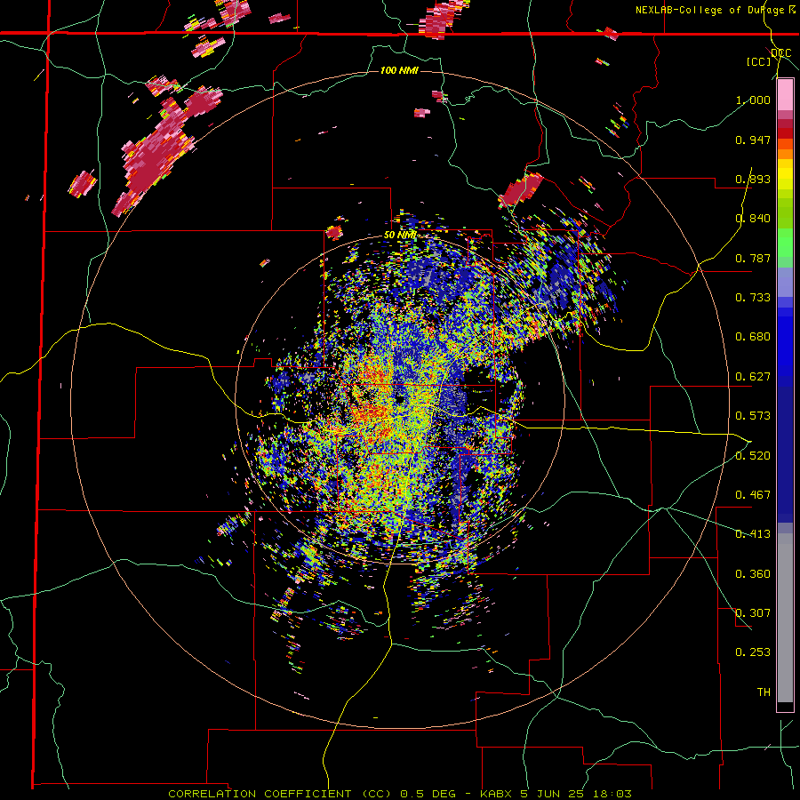The width and height of the screenshot is (800, 800).
Task: Select the 0.467 legend value
Action: (x=753, y=495)
